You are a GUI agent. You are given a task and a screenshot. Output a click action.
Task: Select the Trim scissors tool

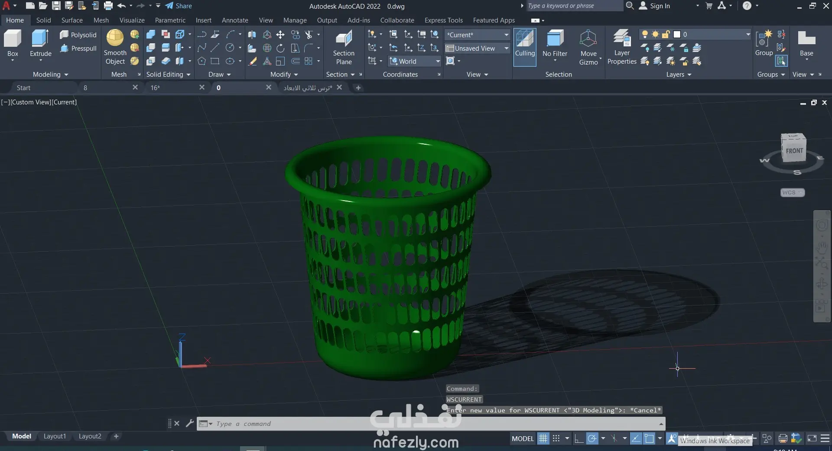pyautogui.click(x=309, y=35)
